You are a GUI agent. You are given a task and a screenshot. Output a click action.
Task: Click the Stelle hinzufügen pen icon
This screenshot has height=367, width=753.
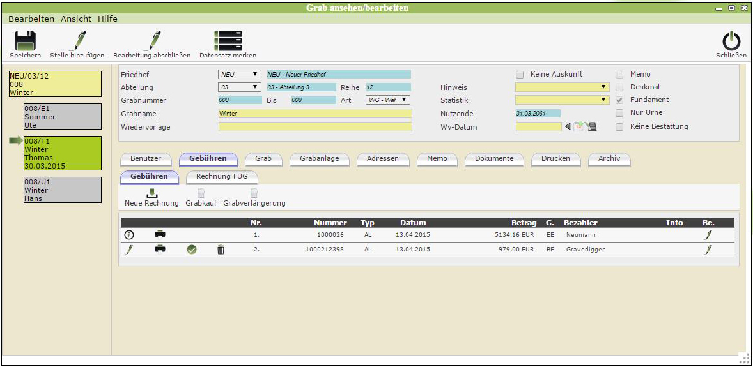point(77,41)
